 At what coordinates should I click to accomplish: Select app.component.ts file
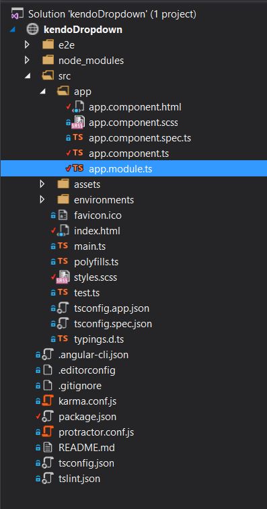[129, 154]
